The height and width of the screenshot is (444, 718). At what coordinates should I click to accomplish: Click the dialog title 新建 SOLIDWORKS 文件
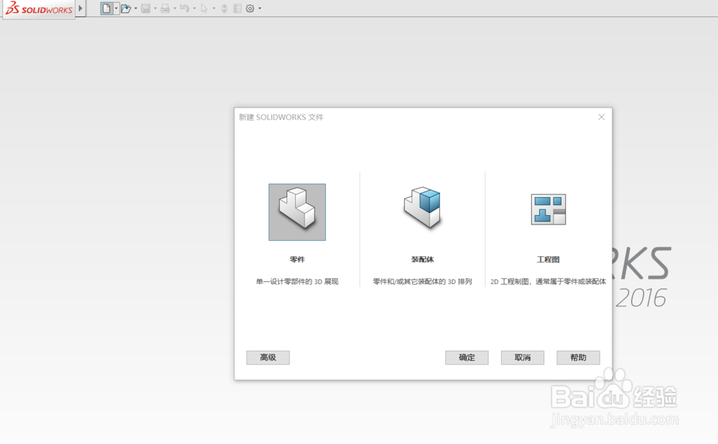point(281,118)
